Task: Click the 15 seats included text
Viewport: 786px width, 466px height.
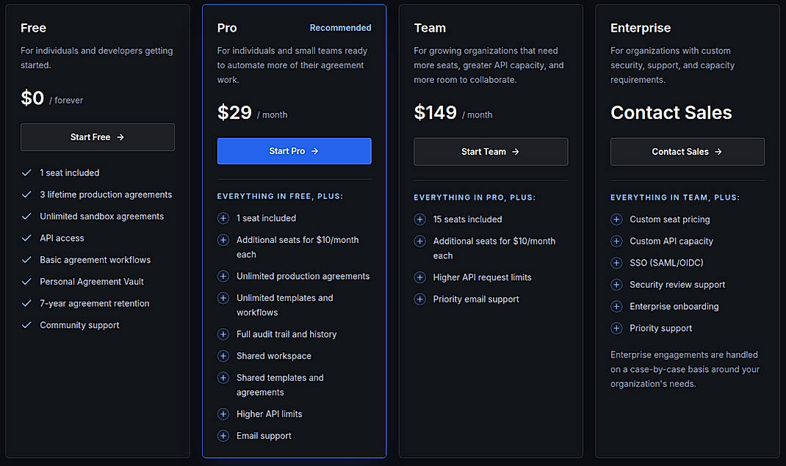Action: pyautogui.click(x=467, y=219)
